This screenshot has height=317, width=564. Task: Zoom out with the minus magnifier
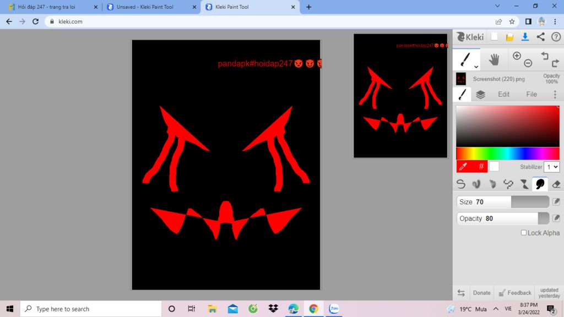[528, 63]
